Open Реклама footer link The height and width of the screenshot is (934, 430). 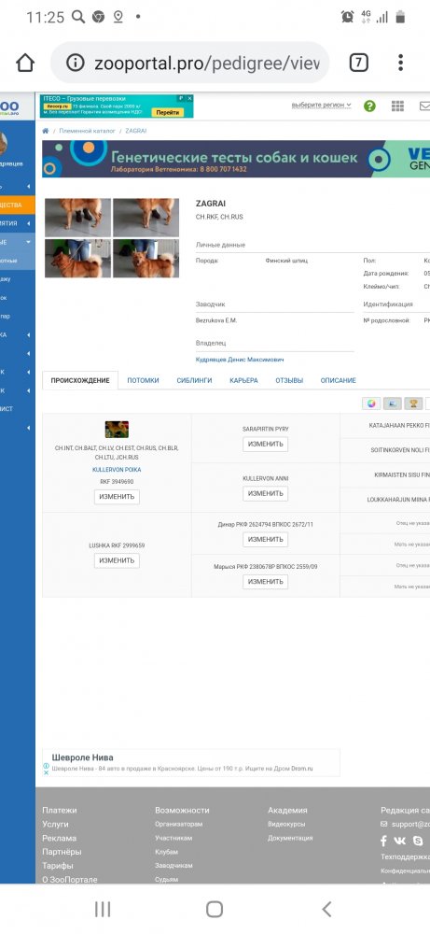point(59,838)
